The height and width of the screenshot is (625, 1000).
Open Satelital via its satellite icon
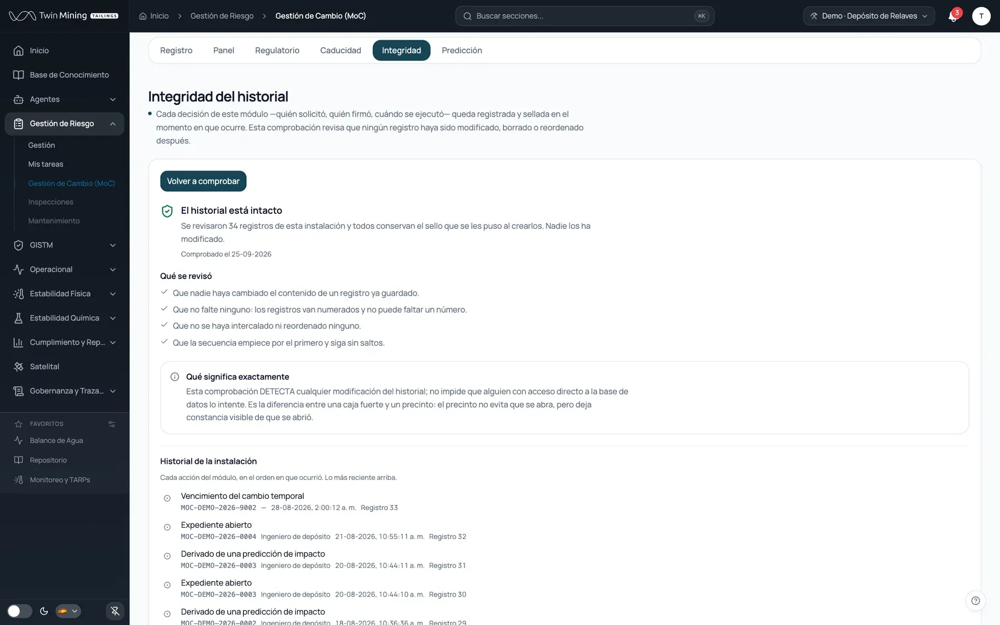[18, 367]
